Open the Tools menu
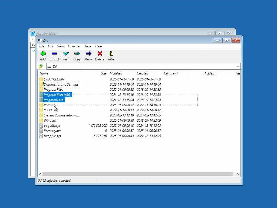The image size is (277, 208). [x=88, y=46]
